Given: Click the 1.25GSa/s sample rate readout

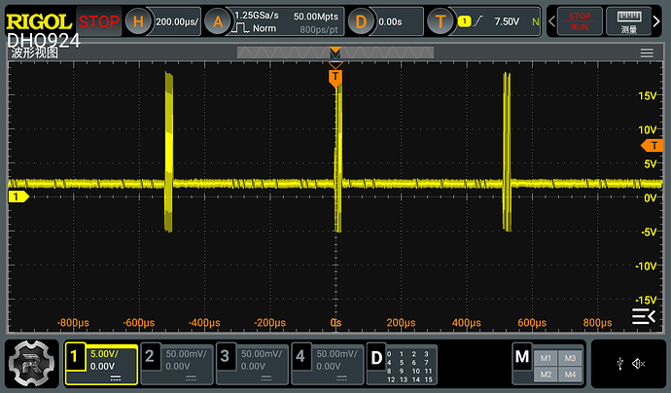Looking at the screenshot, I should pyautogui.click(x=257, y=16).
